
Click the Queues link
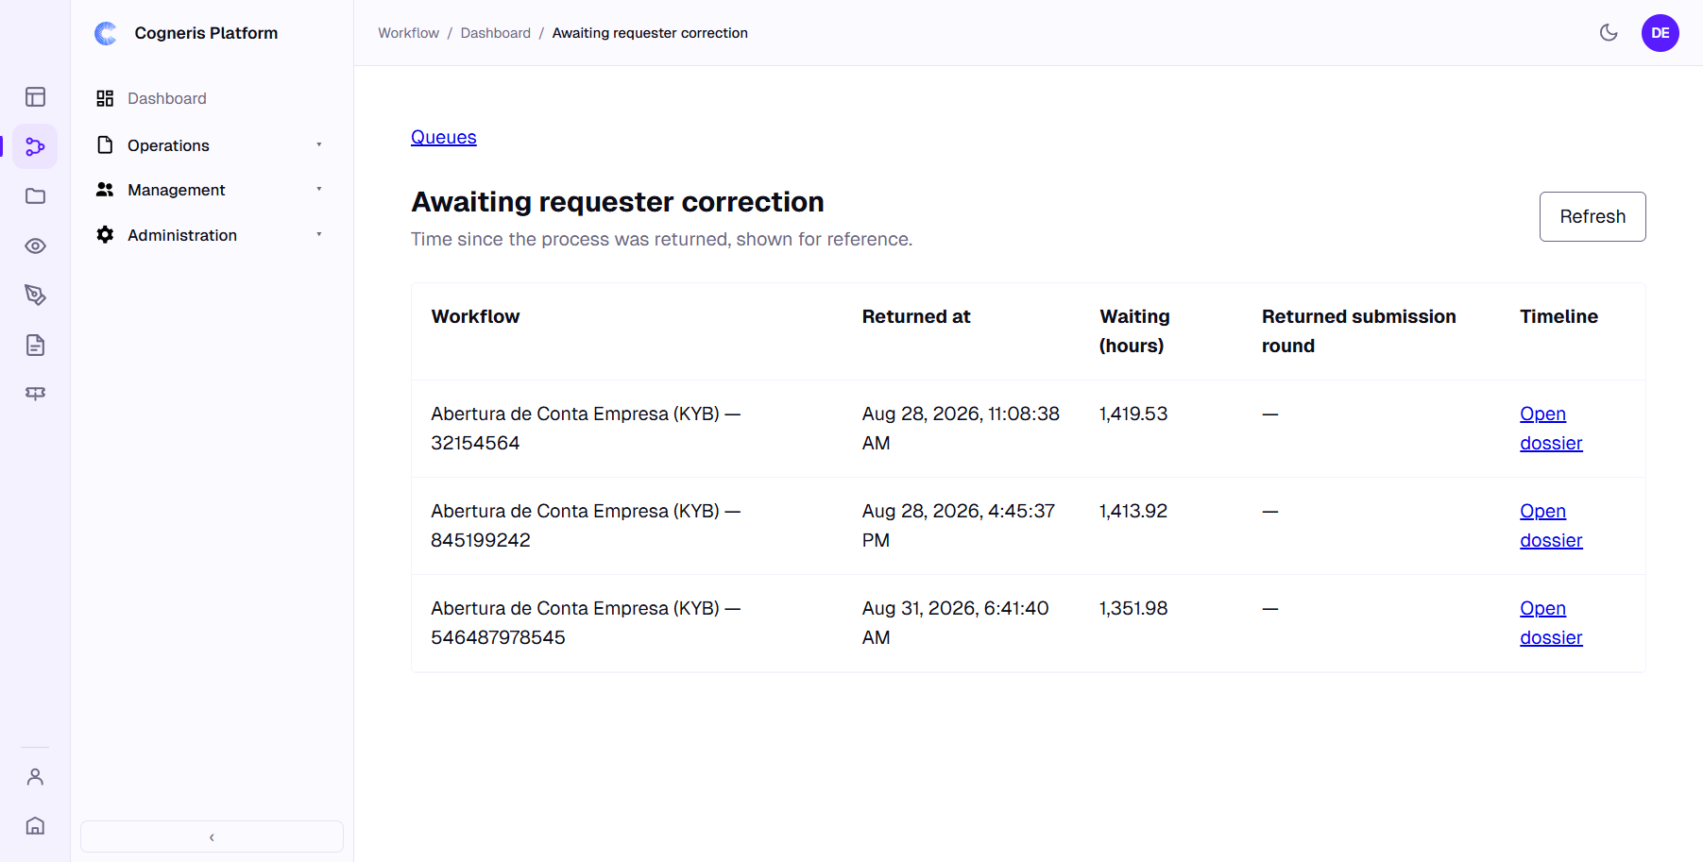coord(443,137)
